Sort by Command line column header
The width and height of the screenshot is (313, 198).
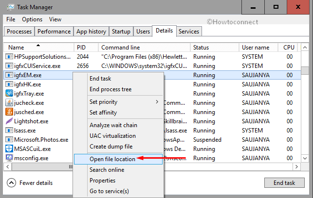click(x=144, y=48)
